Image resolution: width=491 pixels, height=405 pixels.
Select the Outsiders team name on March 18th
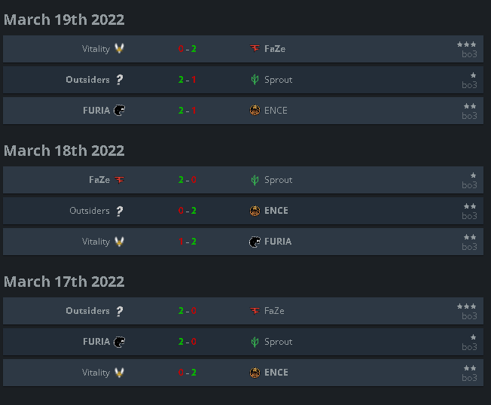(x=90, y=211)
